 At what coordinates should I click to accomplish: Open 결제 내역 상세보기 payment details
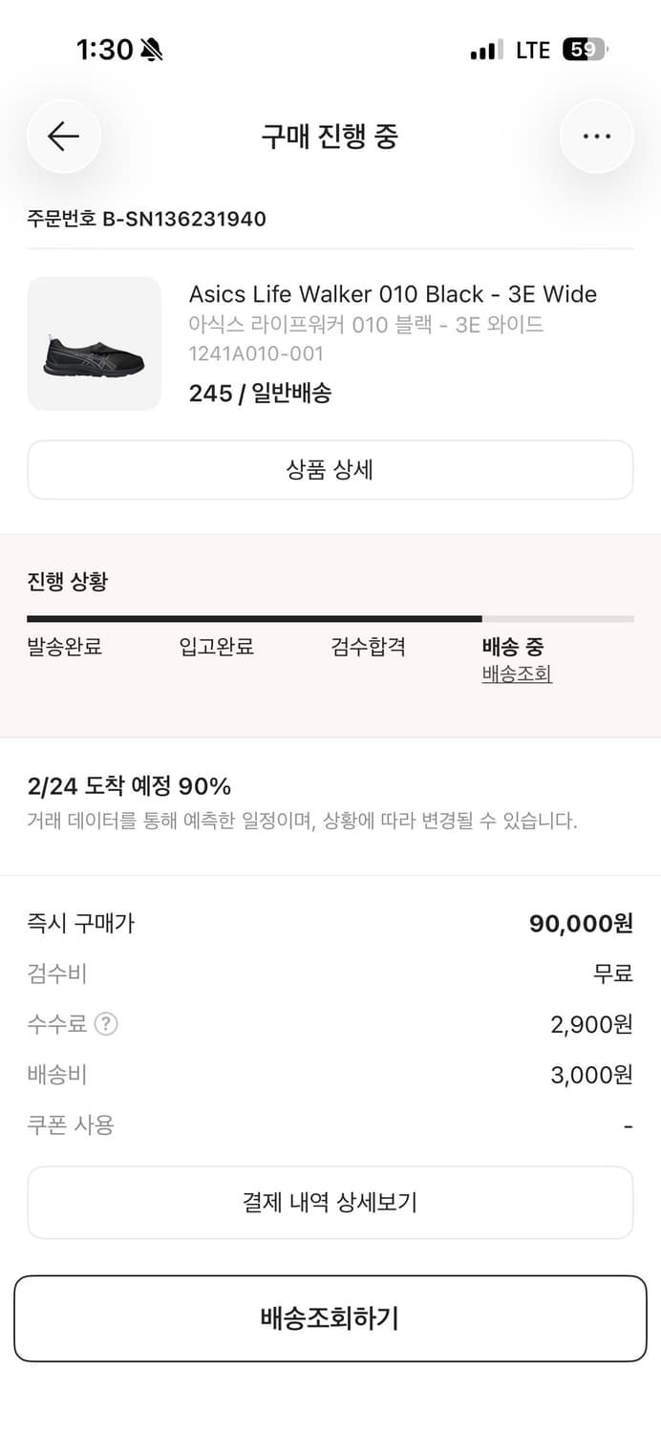click(330, 1203)
